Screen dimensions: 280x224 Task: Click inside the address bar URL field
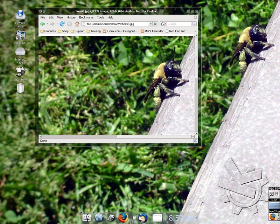(115, 24)
